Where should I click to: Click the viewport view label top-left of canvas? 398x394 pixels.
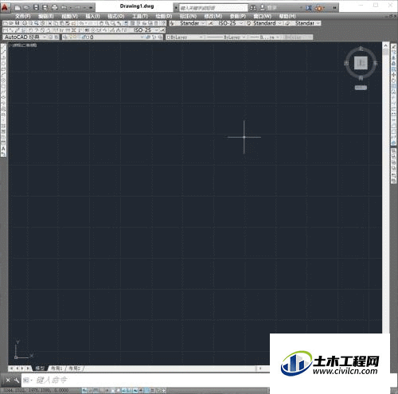point(23,45)
